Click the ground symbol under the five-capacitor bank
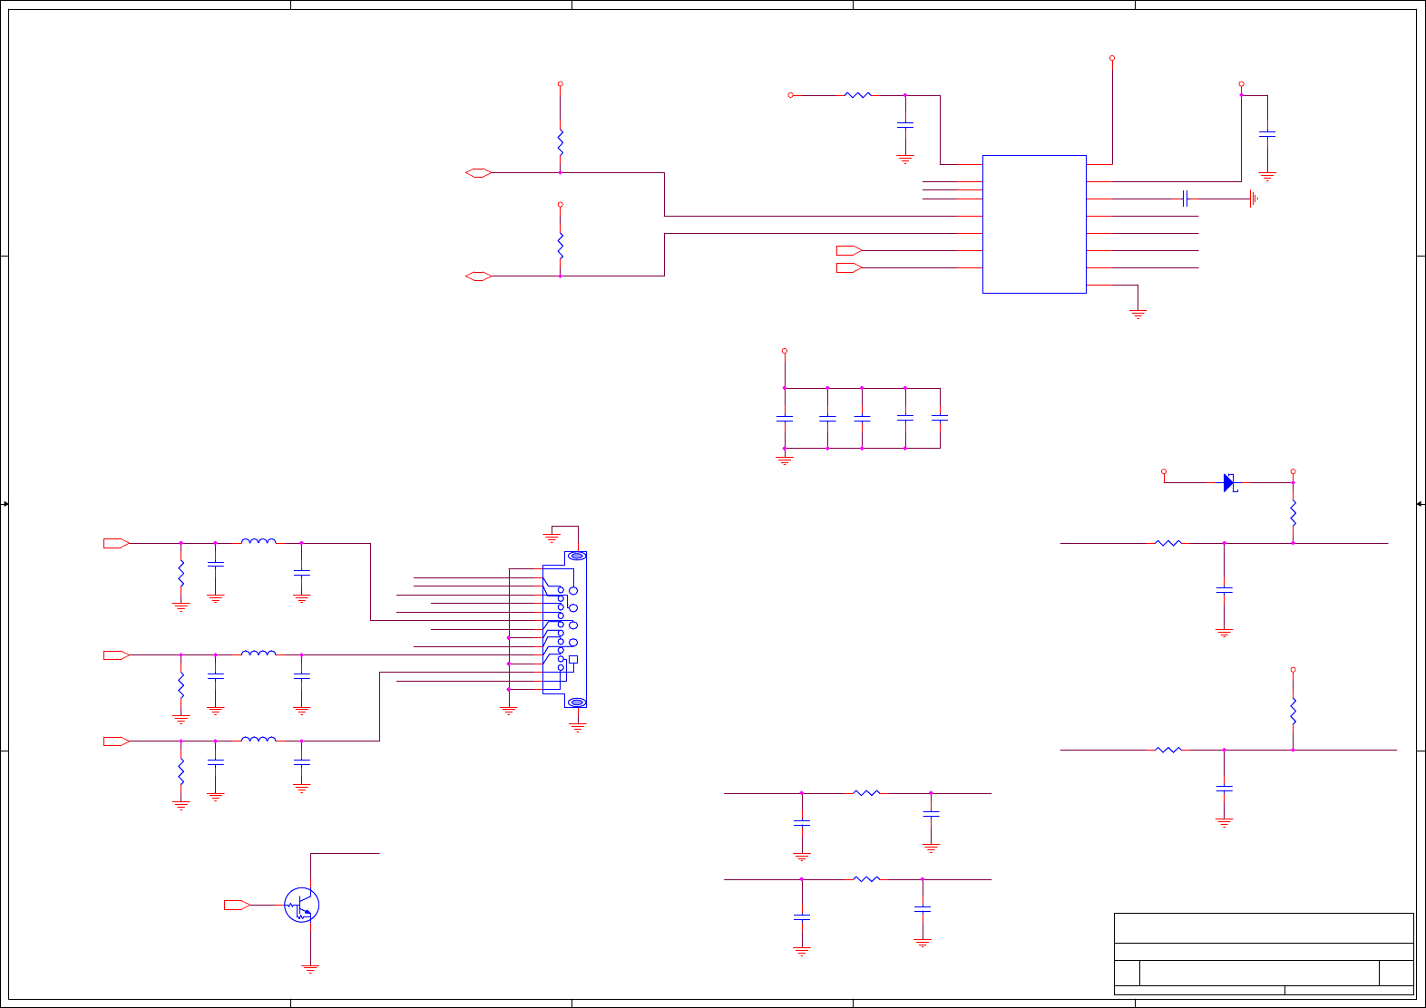Screen dimensions: 1426x1008 click(x=785, y=460)
